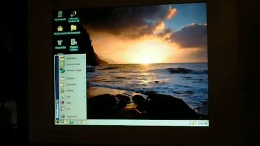Select the highlighted Playback Volume desktop icon
Image resolution: width=260 pixels, height=146 pixels.
pos(74,45)
